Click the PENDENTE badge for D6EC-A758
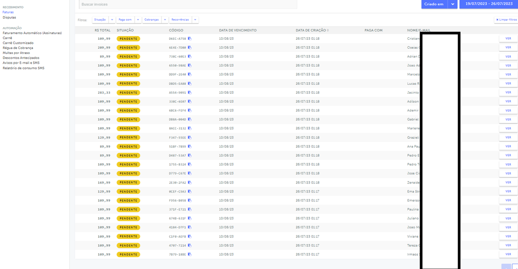 pyautogui.click(x=128, y=38)
